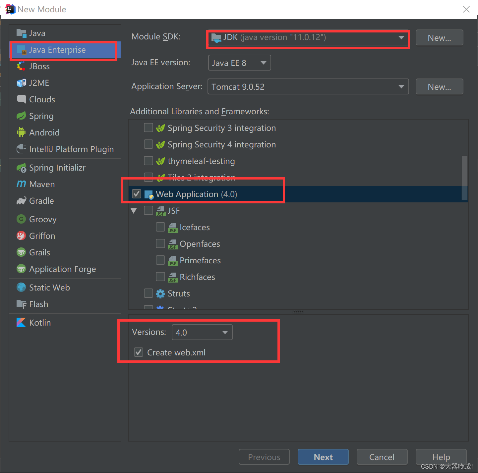Viewport: 478px width, 473px height.
Task: Open the Java EE version dropdown
Action: pos(239,63)
